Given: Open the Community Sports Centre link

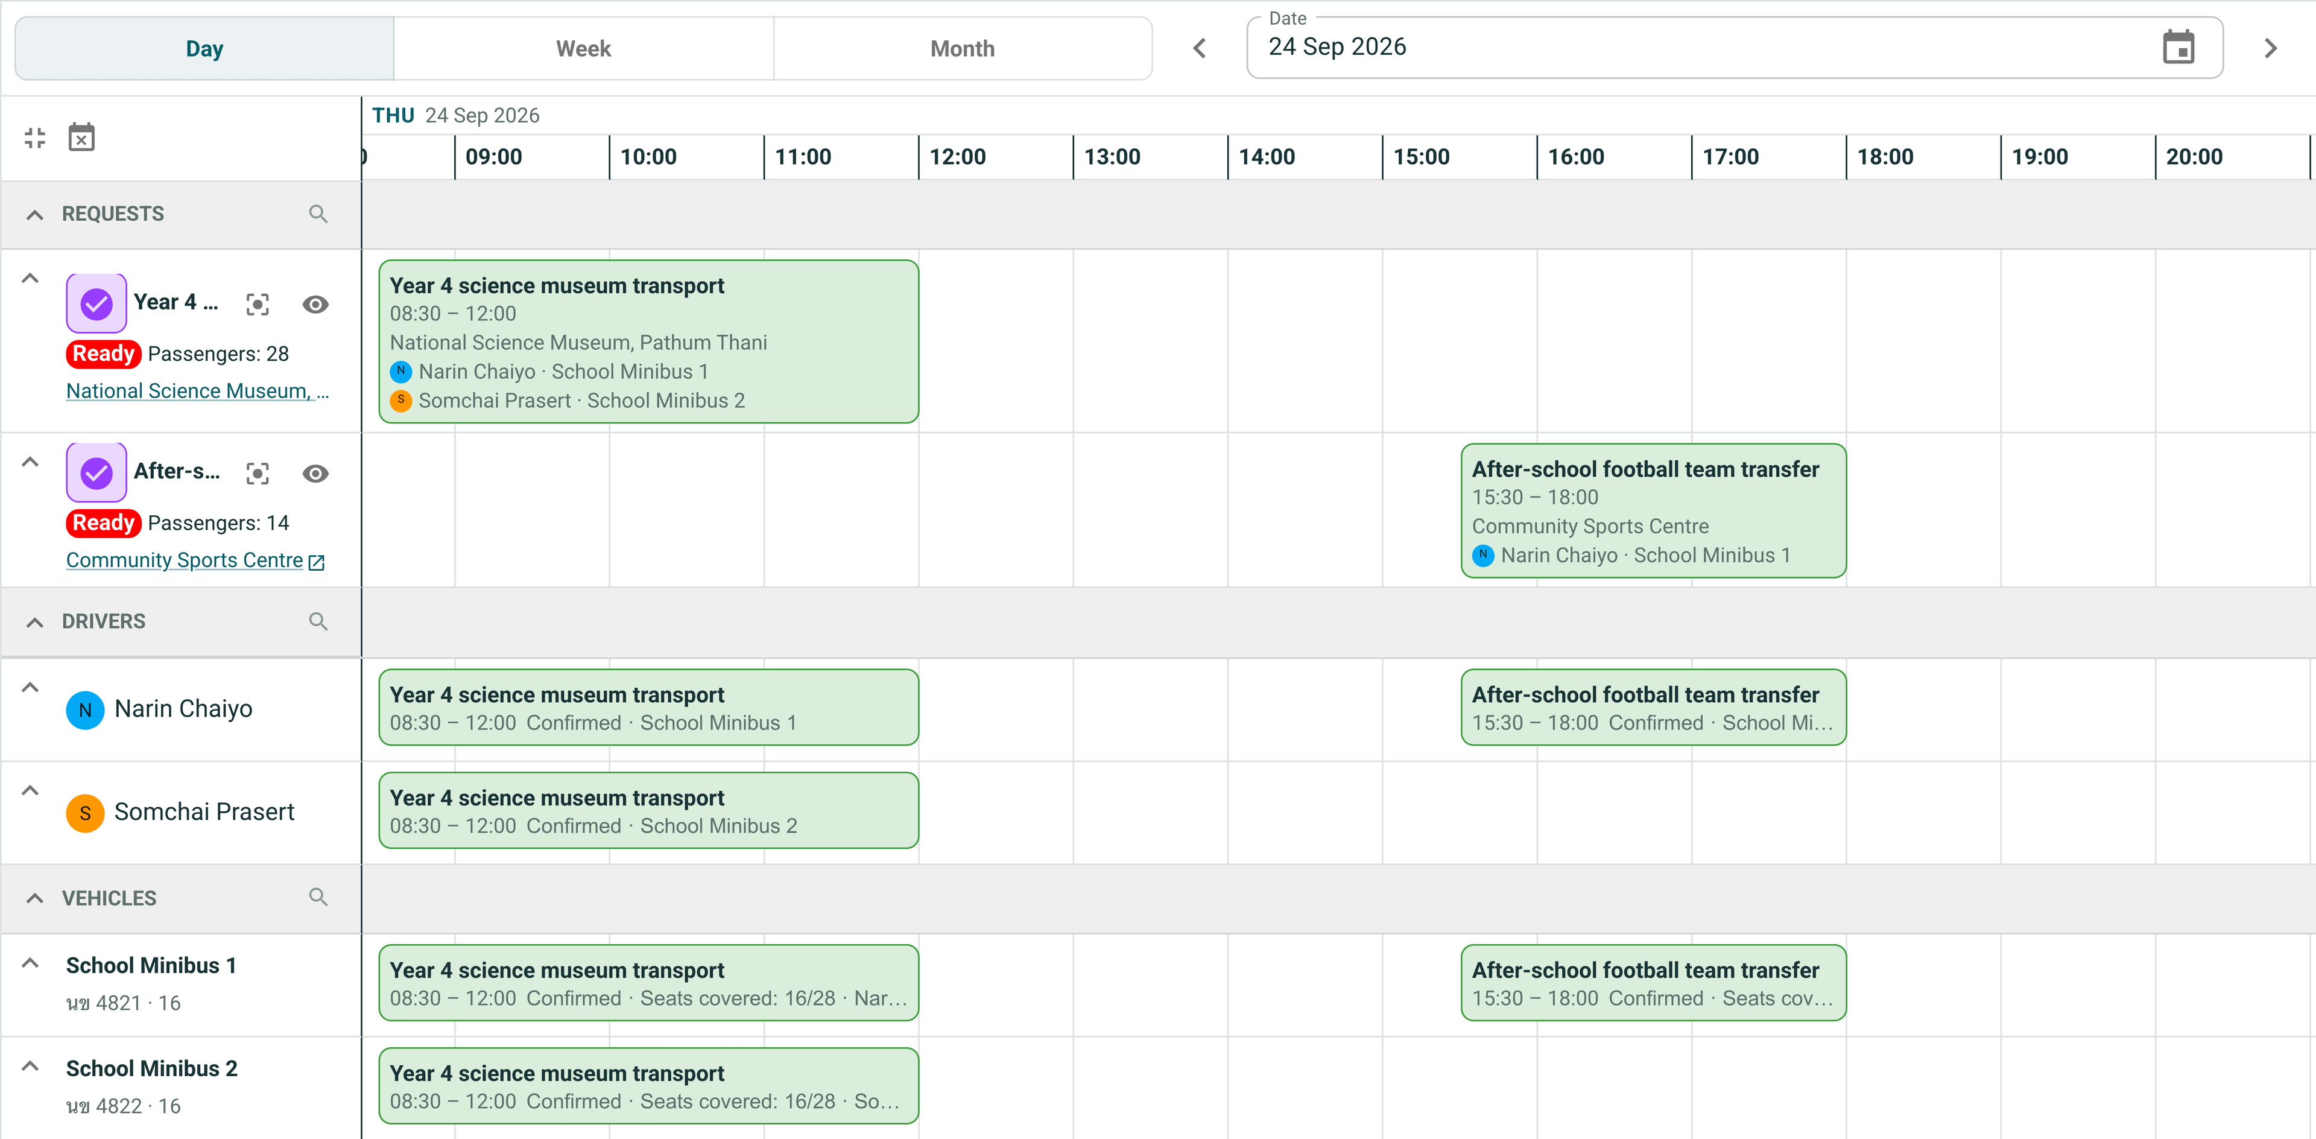Looking at the screenshot, I should click(x=195, y=560).
